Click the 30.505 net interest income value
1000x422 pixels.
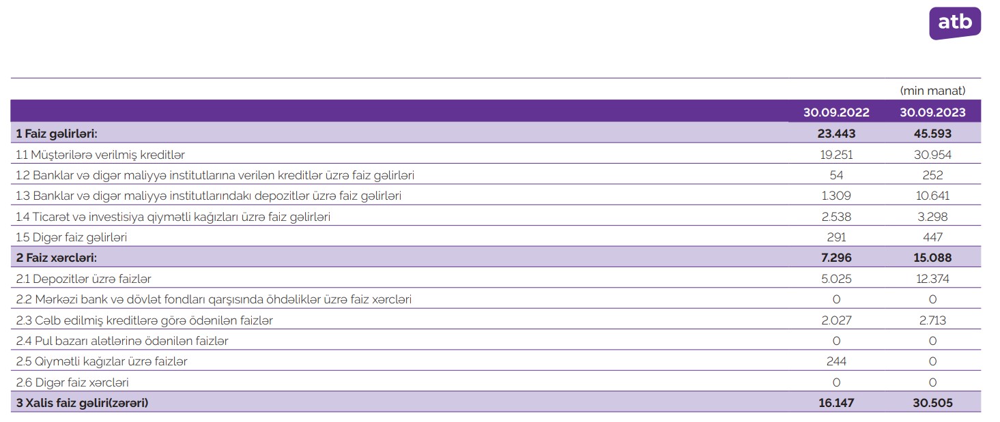pos(932,403)
